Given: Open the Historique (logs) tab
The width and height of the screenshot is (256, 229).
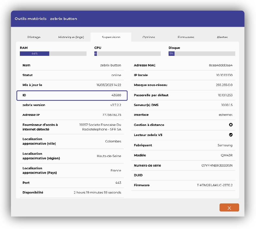Looking at the screenshot, I should (x=71, y=37).
